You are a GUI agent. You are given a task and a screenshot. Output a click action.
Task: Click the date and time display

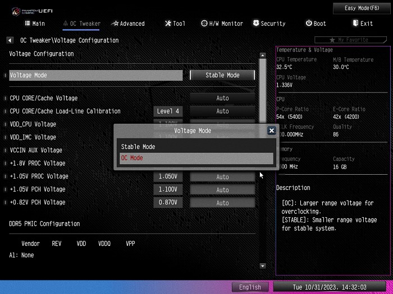tap(330, 287)
